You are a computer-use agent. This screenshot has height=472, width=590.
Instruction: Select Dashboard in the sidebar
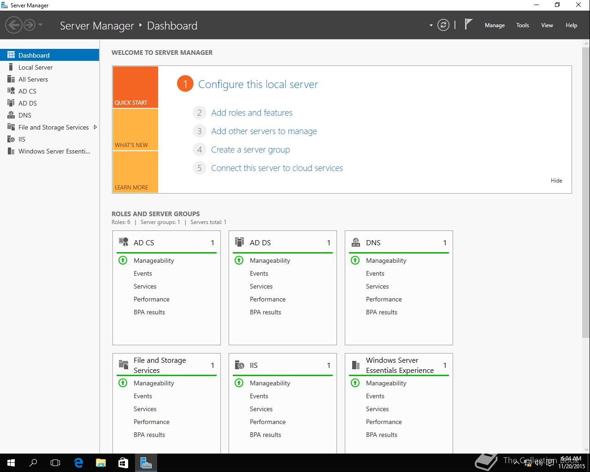coord(50,55)
